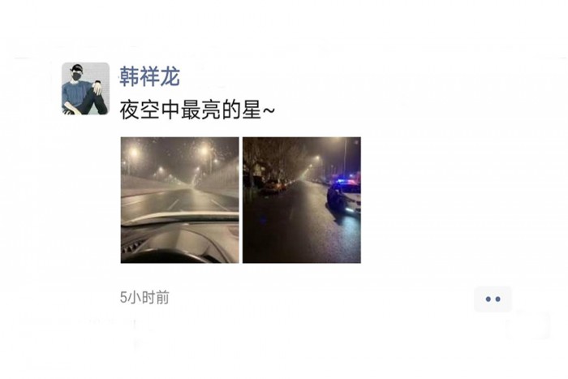Expand options with the grey rounded dots button
This screenshot has width=568, height=379.
tap(493, 299)
